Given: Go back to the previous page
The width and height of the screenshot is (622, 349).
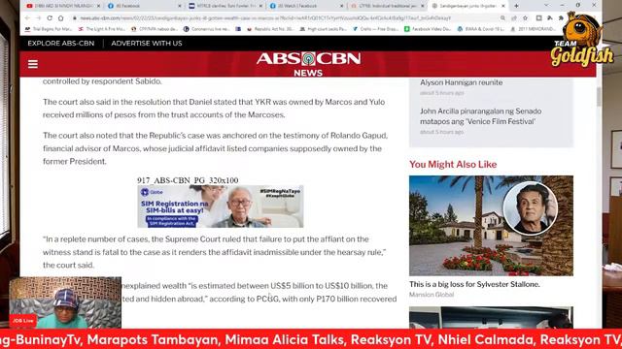Looking at the screenshot, I should point(27,17).
